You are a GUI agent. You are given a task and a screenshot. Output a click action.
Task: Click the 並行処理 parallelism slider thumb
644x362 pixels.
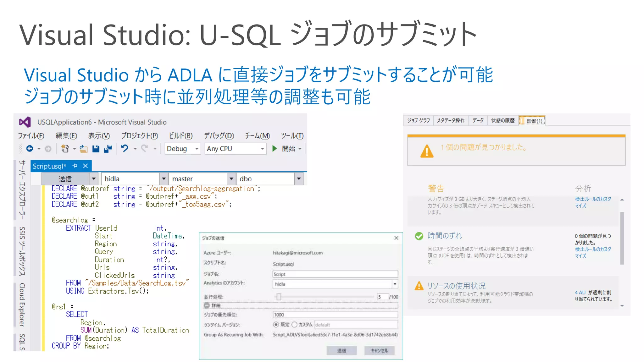[x=279, y=297]
